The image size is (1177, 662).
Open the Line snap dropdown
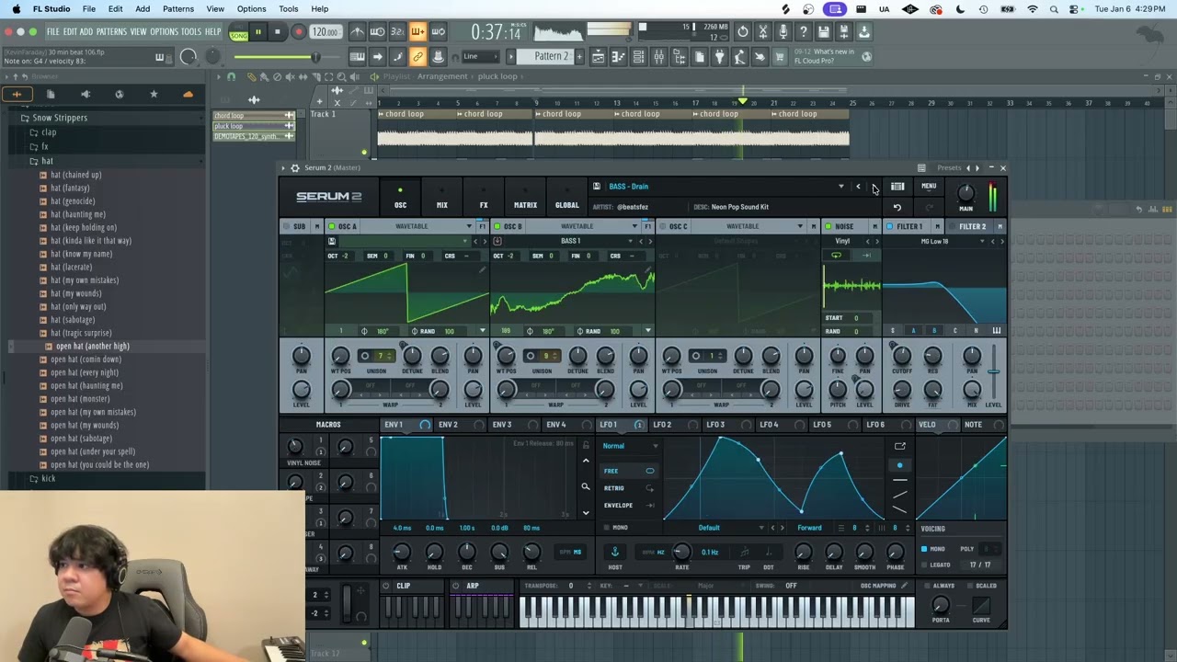483,56
